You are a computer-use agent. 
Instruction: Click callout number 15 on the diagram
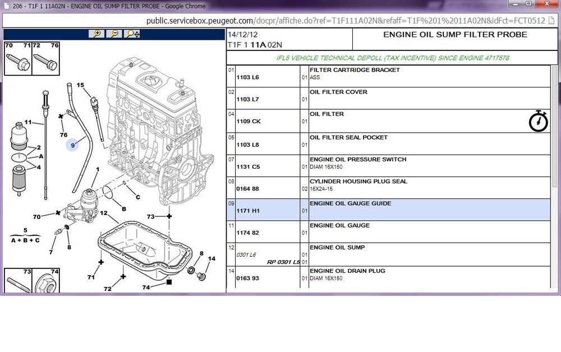click(80, 85)
